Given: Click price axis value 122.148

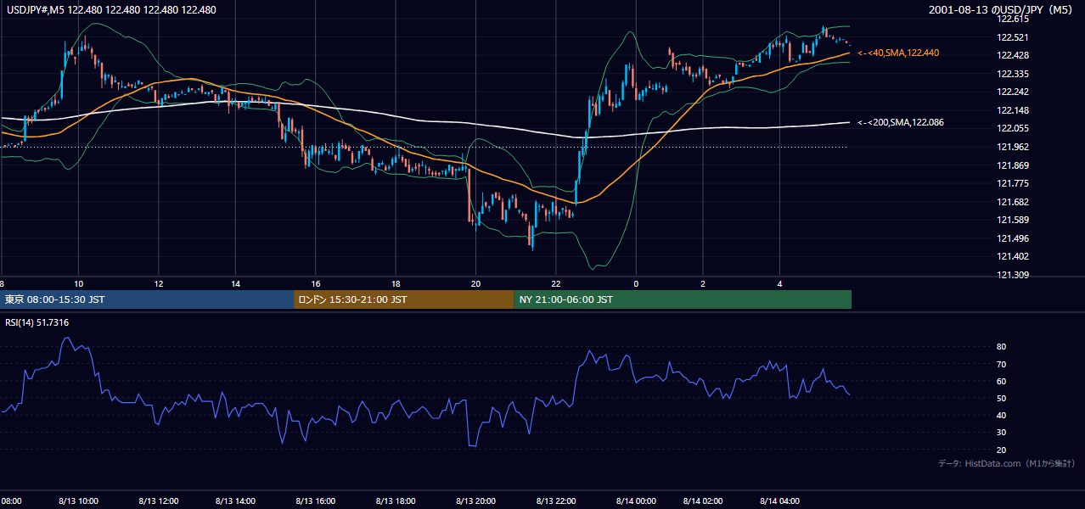Looking at the screenshot, I should click(x=1014, y=110).
